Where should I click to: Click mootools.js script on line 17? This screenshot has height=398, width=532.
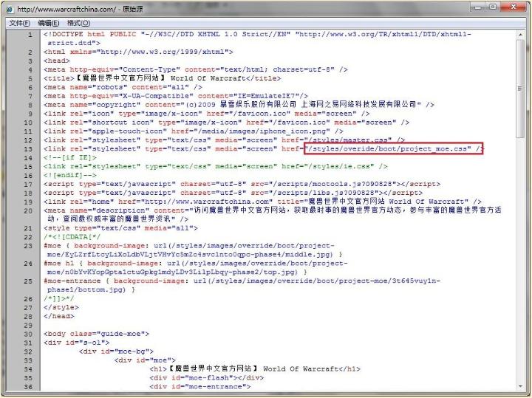point(242,184)
